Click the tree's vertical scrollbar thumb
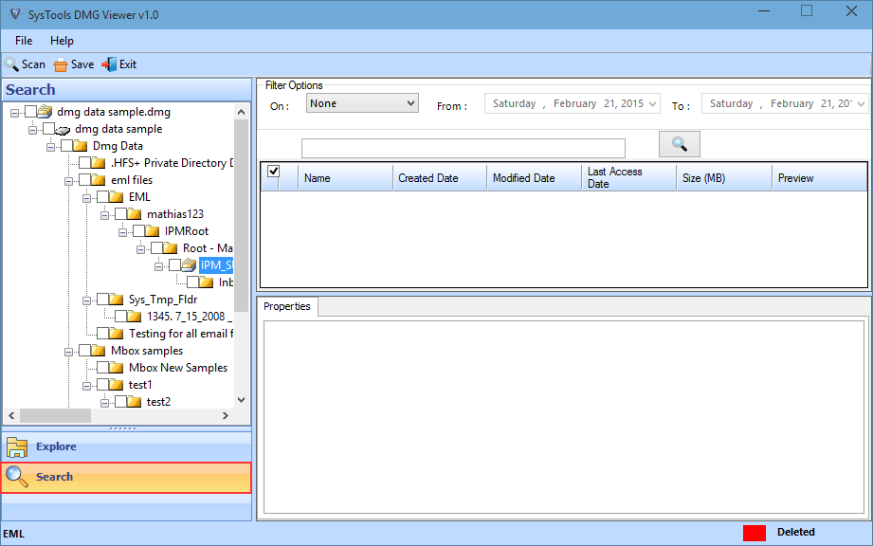This screenshot has height=546, width=873. click(241, 216)
